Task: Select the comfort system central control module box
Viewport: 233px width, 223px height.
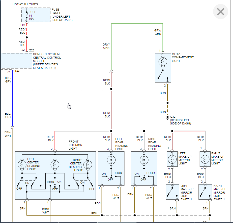Action: click(x=16, y=61)
